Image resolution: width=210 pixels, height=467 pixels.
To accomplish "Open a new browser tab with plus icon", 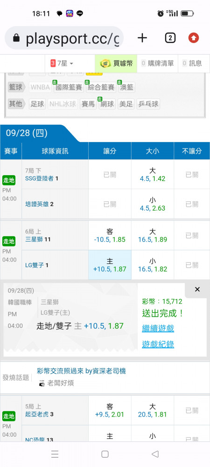I will pos(142,38).
